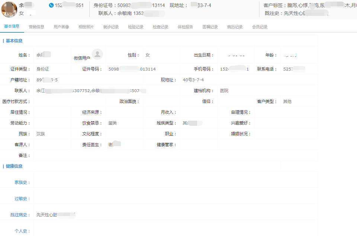Go to the 相册照片 tab
Image resolution: width=357 pixels, height=236 pixels.
pyautogui.click(x=86, y=27)
